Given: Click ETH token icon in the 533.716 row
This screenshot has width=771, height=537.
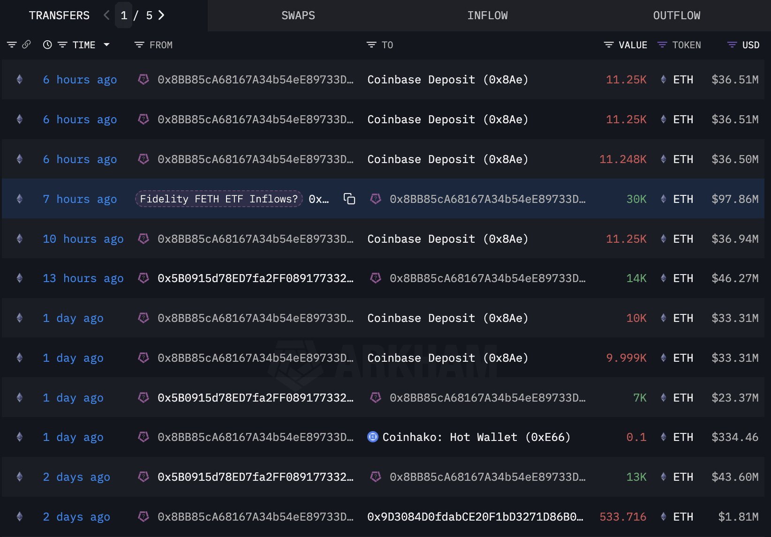Looking at the screenshot, I should [x=663, y=517].
